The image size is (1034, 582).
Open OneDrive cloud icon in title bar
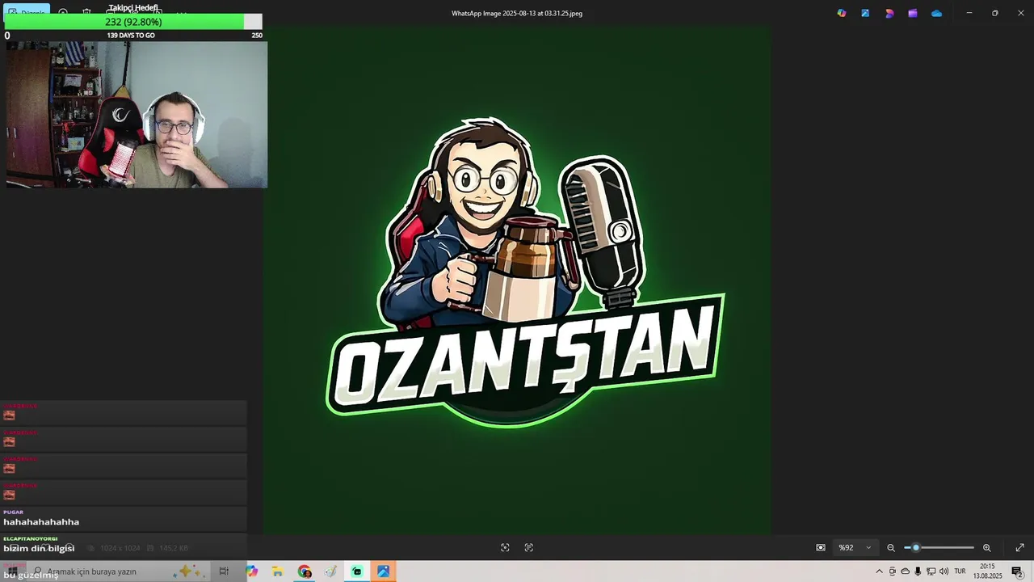coord(936,13)
